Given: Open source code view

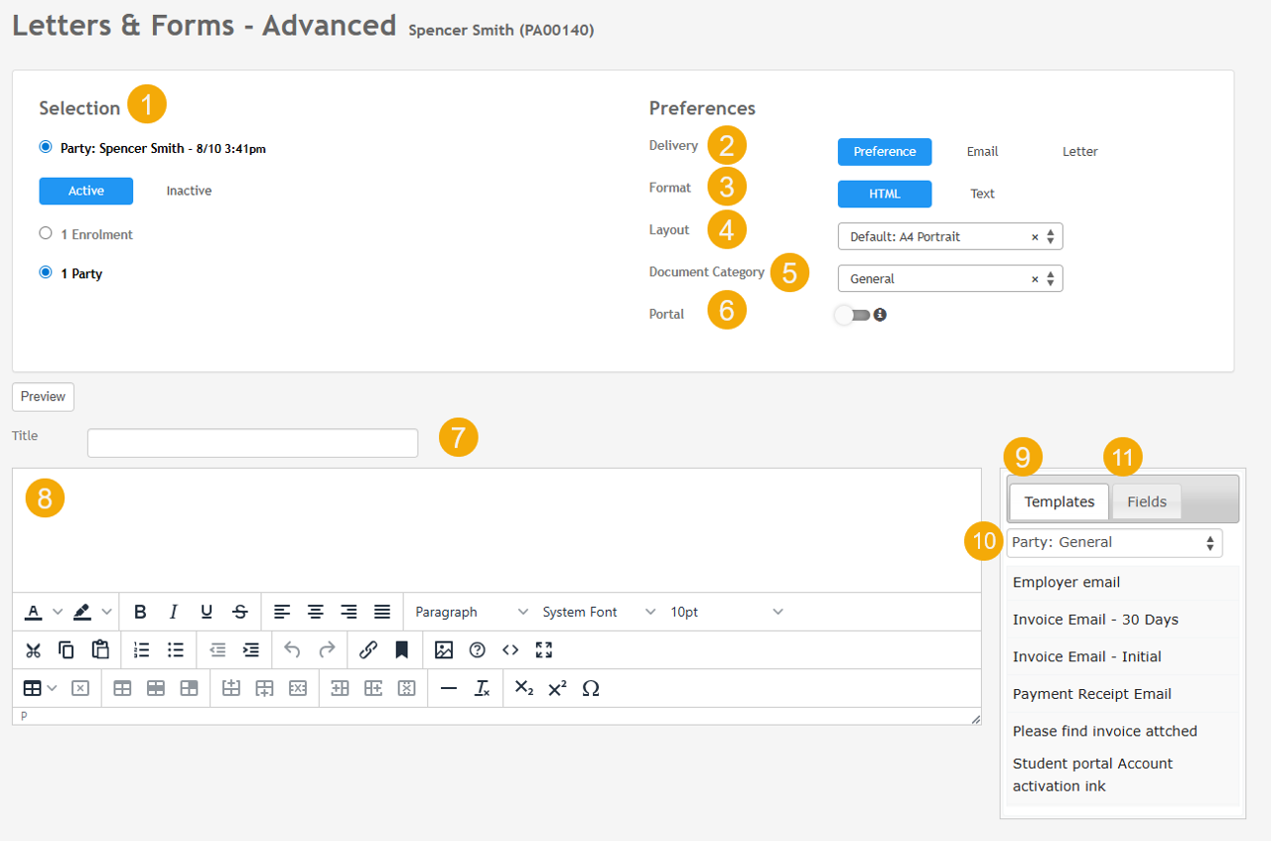Looking at the screenshot, I should tap(510, 649).
